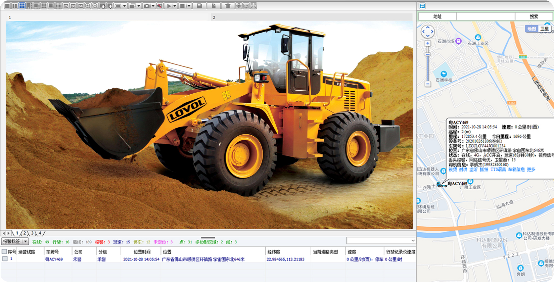The image size is (554, 282).
Task: Switch to four-window video layout
Action: tap(22, 6)
